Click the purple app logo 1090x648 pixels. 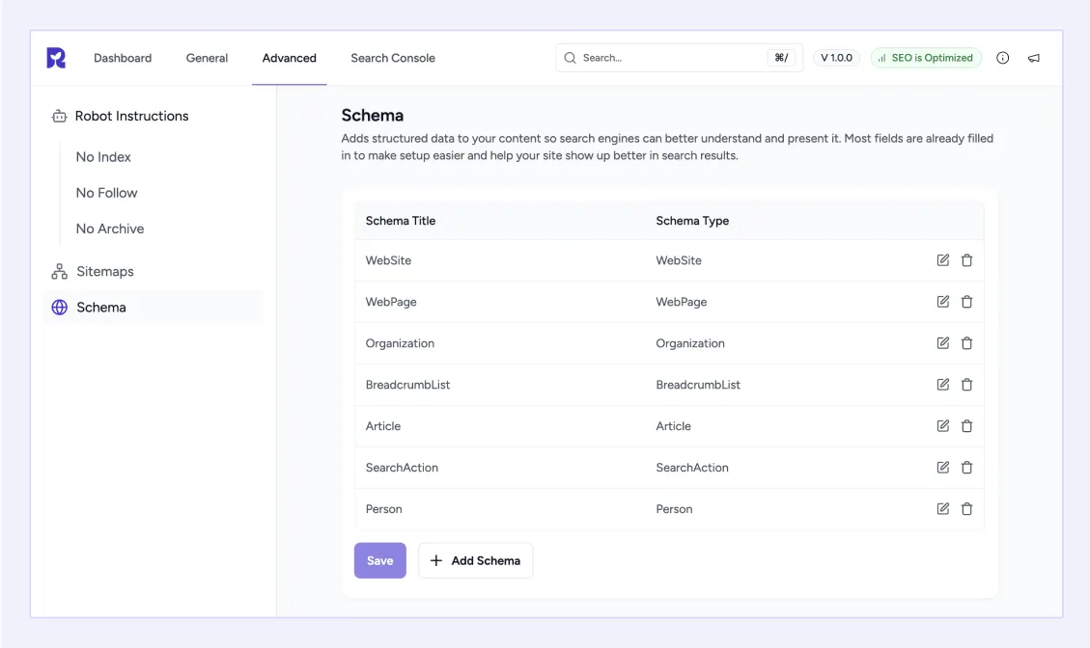pyautogui.click(x=56, y=58)
